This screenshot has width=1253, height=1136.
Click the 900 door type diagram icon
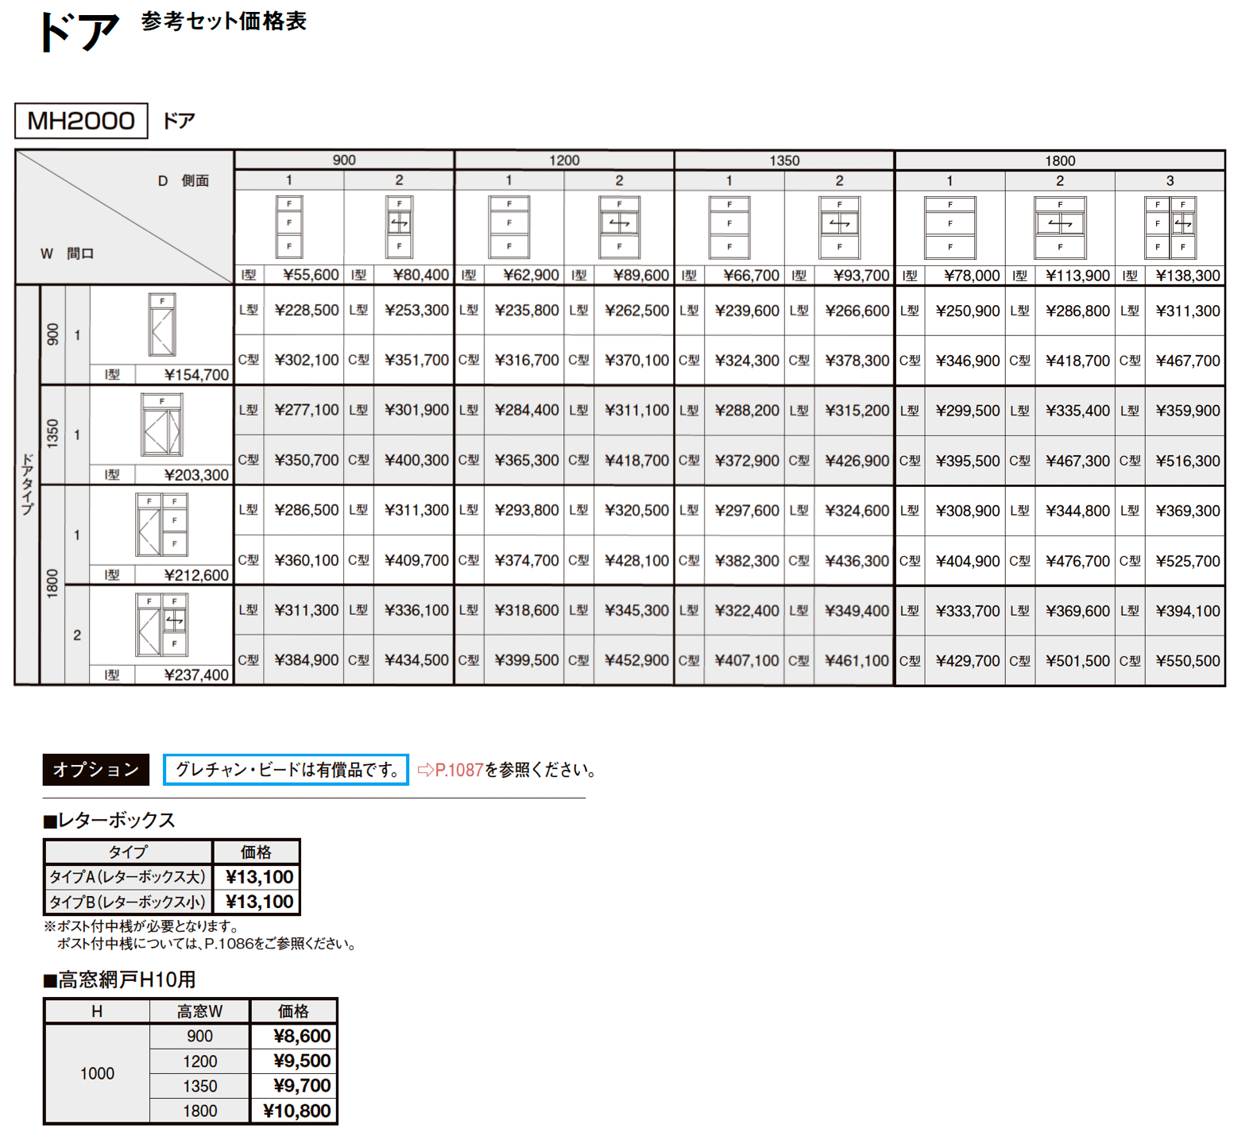click(x=162, y=325)
